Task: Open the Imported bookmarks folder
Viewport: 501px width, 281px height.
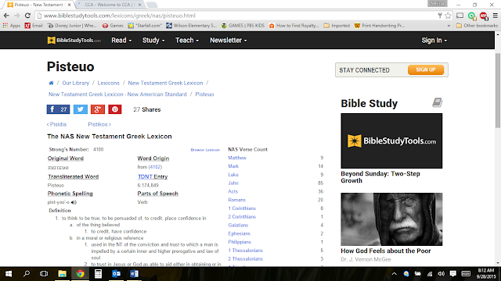Action: point(337,26)
